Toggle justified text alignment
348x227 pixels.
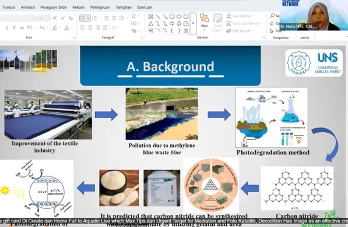105,27
